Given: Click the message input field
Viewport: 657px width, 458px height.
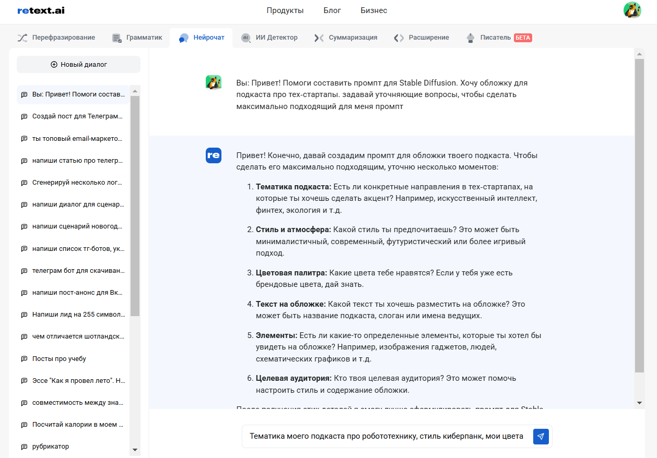Looking at the screenshot, I should tap(386, 437).
